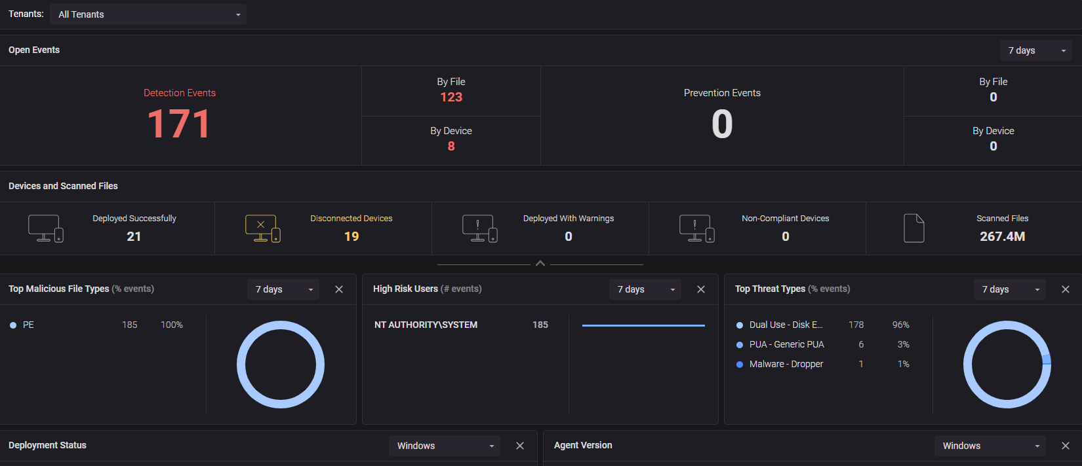This screenshot has width=1082, height=466.
Task: Open the All Tenants dropdown
Action: click(148, 14)
